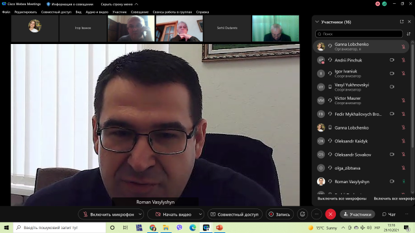Open Microsoft Edge from the taskbar
The image size is (415, 233).
pyautogui.click(x=193, y=227)
